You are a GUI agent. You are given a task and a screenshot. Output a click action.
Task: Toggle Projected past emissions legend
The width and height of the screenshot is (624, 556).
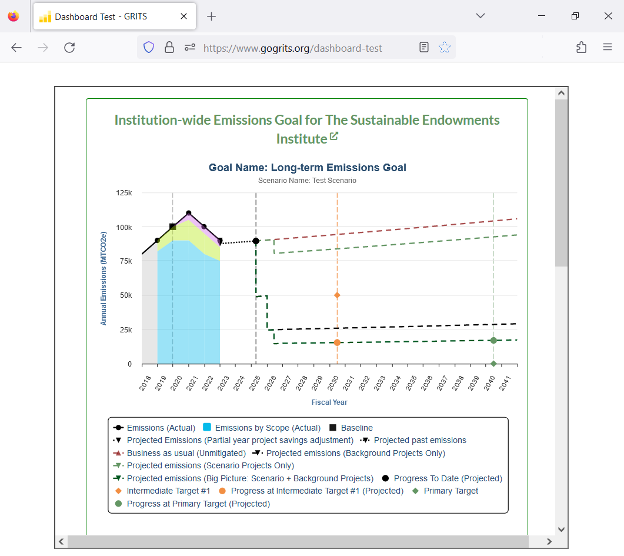pos(413,440)
